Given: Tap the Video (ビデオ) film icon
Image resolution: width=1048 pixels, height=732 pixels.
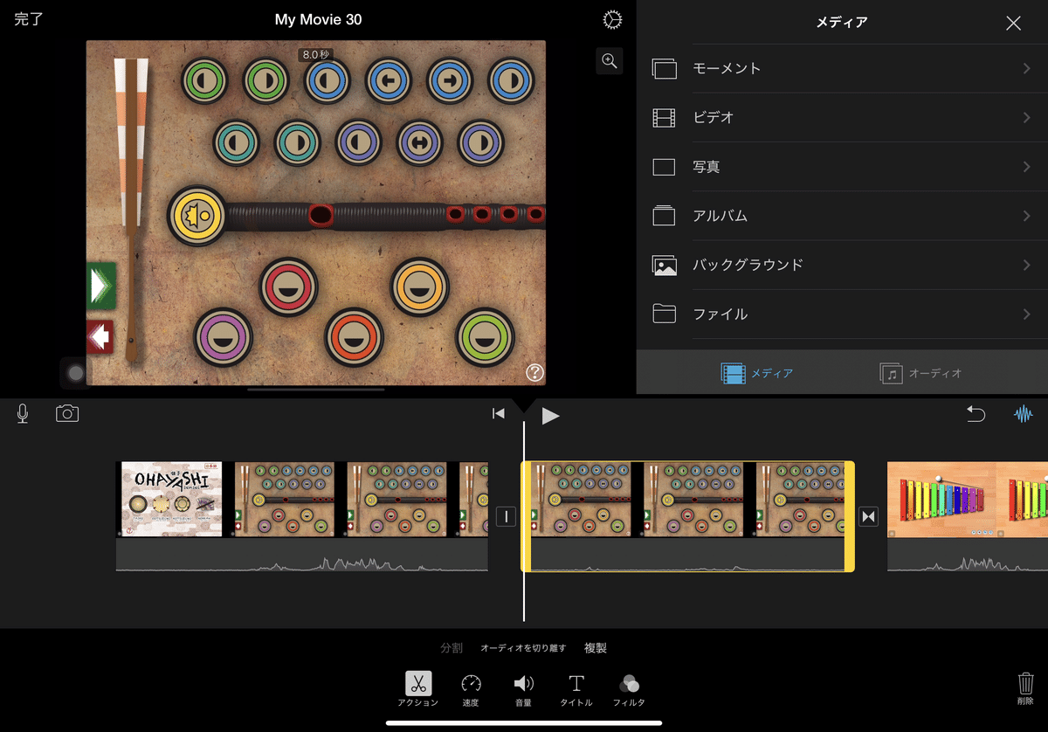Looking at the screenshot, I should pos(665,117).
